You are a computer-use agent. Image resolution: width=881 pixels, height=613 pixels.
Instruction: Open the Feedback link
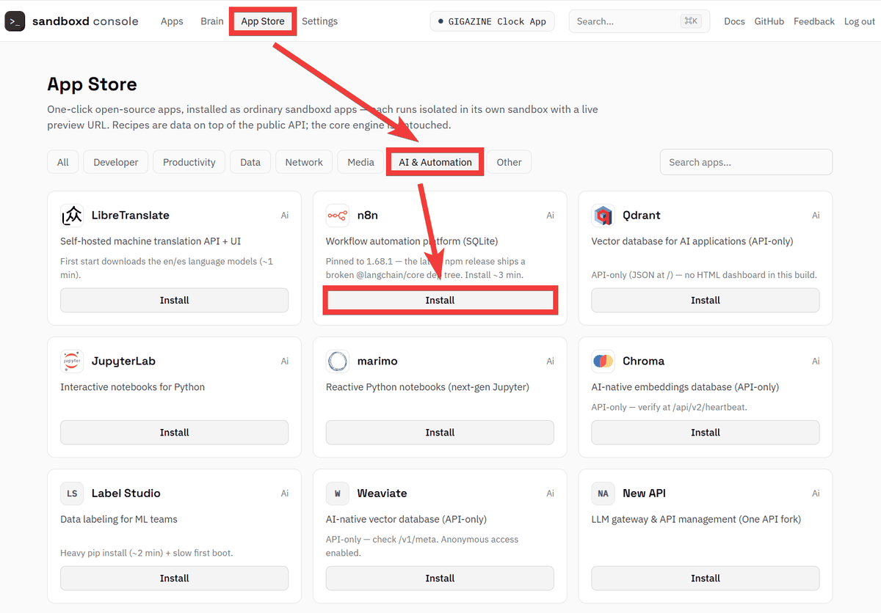tap(814, 21)
